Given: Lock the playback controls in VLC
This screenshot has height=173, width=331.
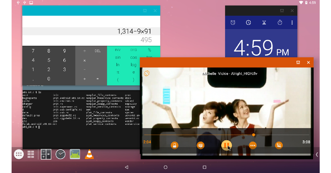Looking at the screenshot, I should (x=175, y=145).
